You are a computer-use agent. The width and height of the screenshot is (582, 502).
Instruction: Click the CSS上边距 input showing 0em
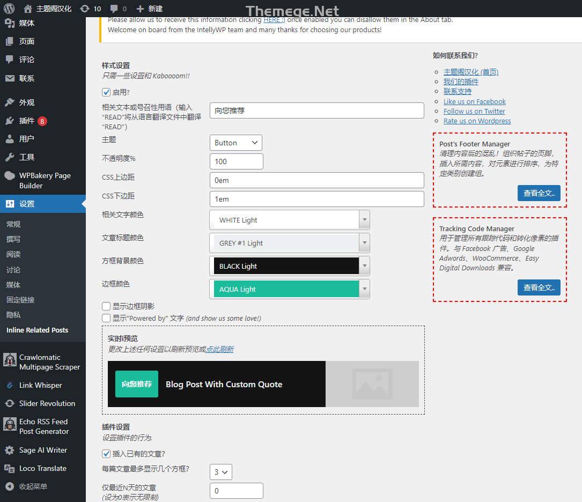coord(316,180)
